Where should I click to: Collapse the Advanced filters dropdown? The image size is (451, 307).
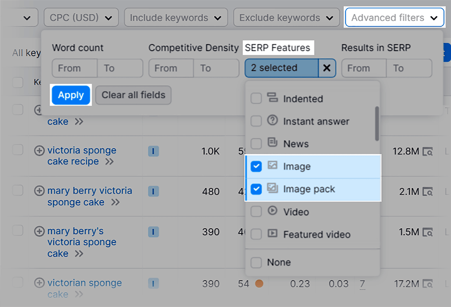coord(394,17)
